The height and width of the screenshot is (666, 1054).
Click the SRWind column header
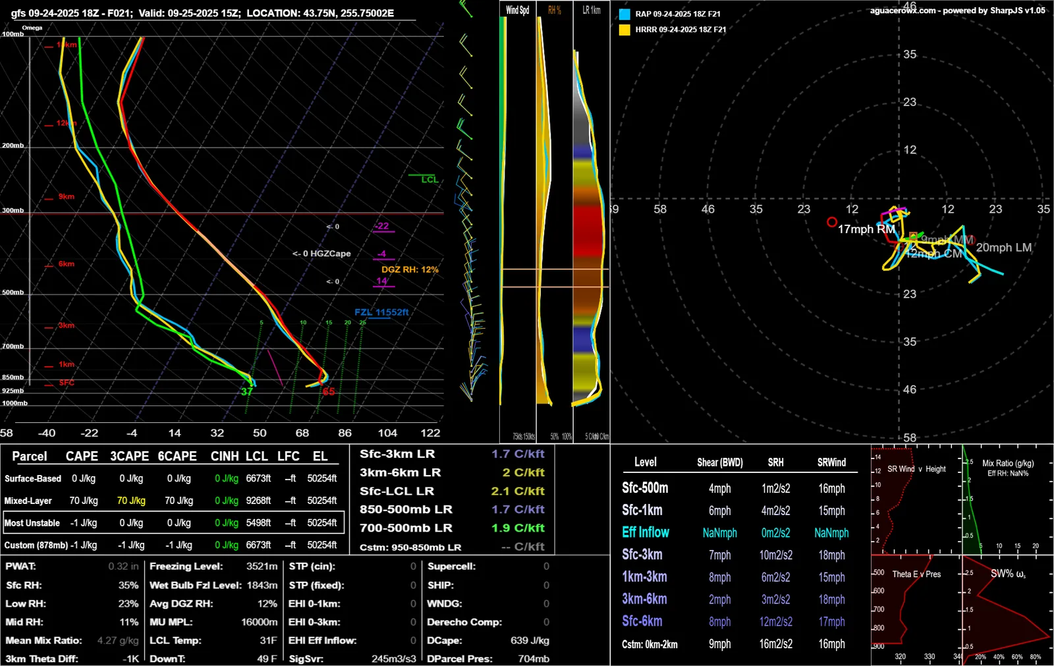831,462
